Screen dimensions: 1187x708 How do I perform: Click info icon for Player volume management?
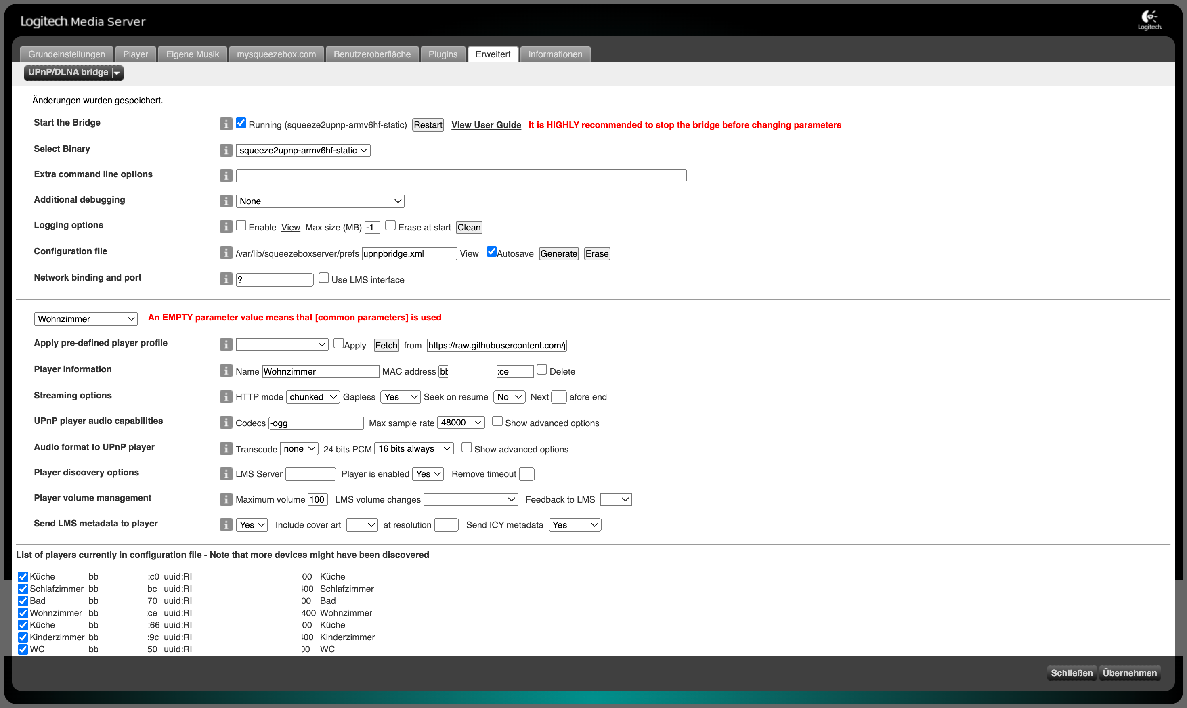point(226,499)
